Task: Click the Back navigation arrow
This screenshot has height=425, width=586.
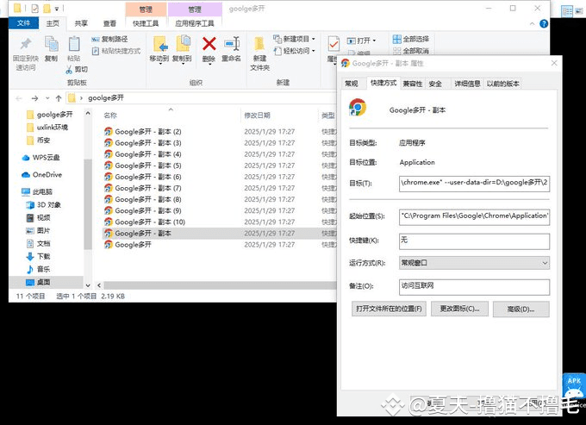Action: [x=19, y=98]
